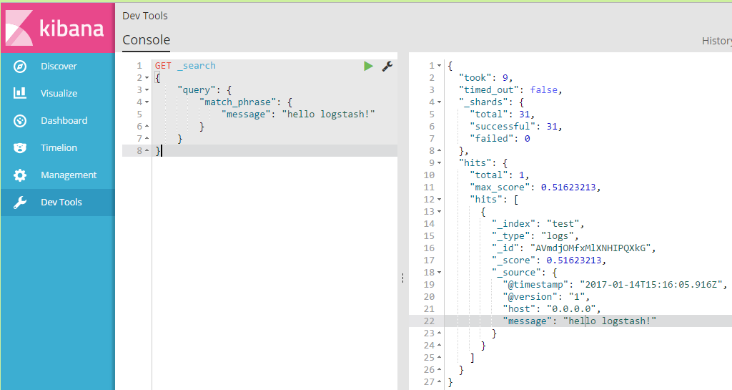The height and width of the screenshot is (390, 732).
Task: Open the History link
Action: click(716, 41)
